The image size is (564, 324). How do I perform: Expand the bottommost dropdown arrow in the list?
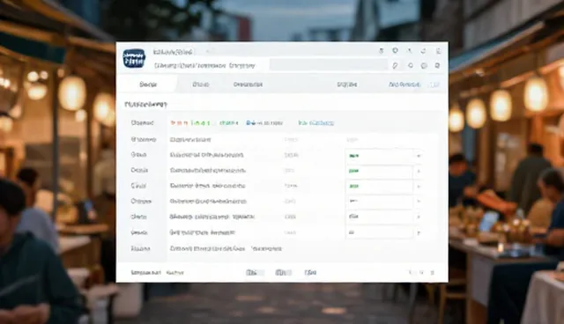[x=419, y=232]
